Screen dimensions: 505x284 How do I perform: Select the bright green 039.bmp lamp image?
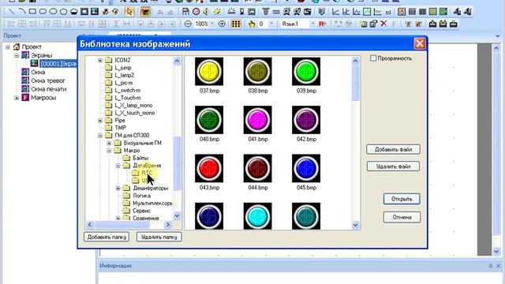[306, 72]
